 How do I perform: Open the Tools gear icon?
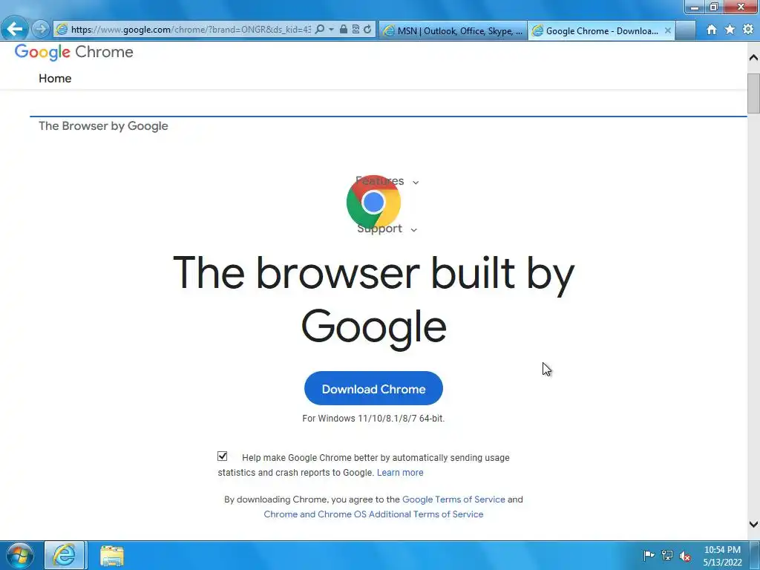tap(748, 30)
